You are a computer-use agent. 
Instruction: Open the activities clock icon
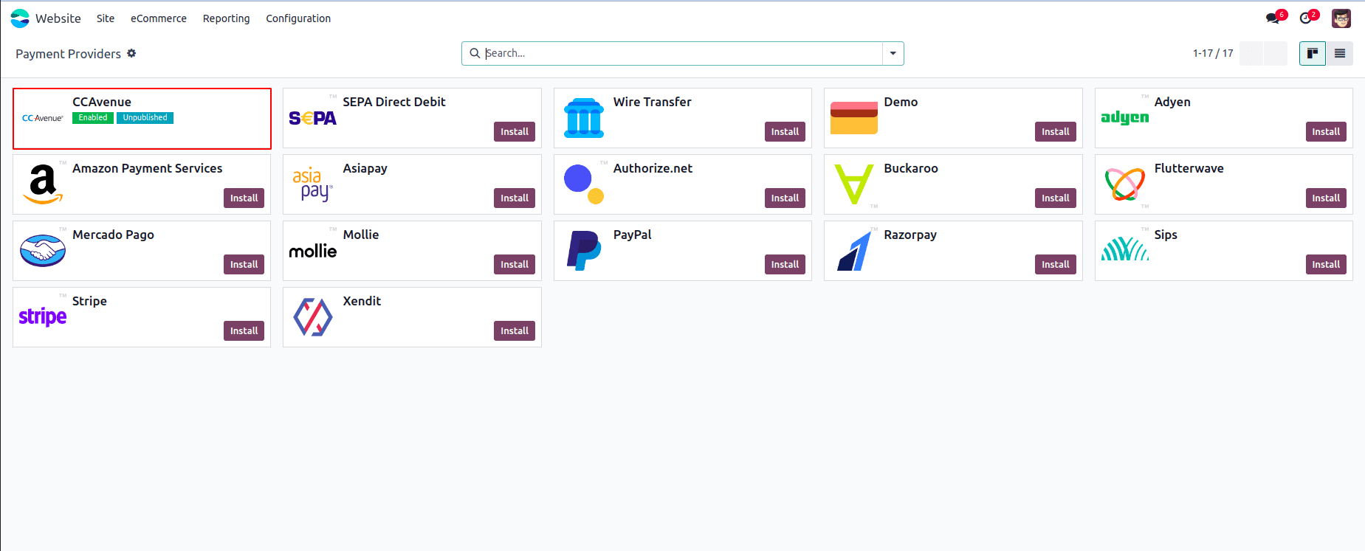(x=1306, y=18)
